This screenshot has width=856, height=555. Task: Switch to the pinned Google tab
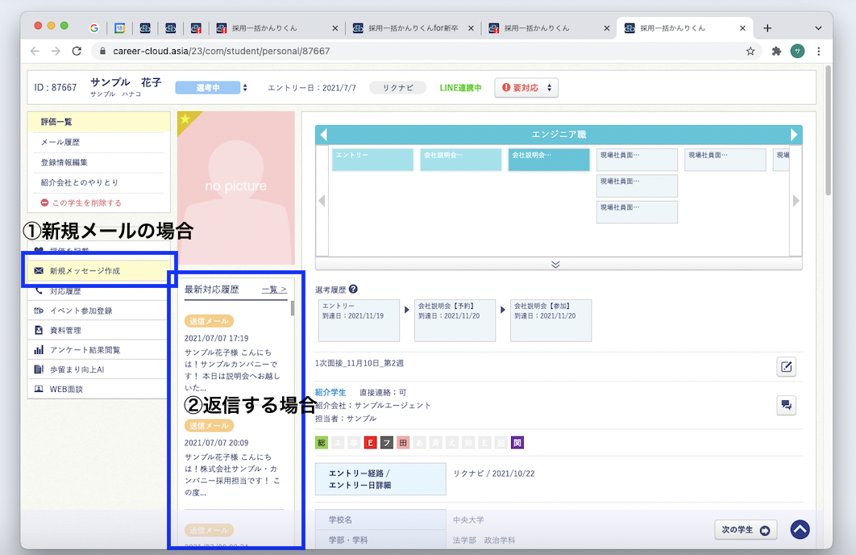pyautogui.click(x=93, y=28)
